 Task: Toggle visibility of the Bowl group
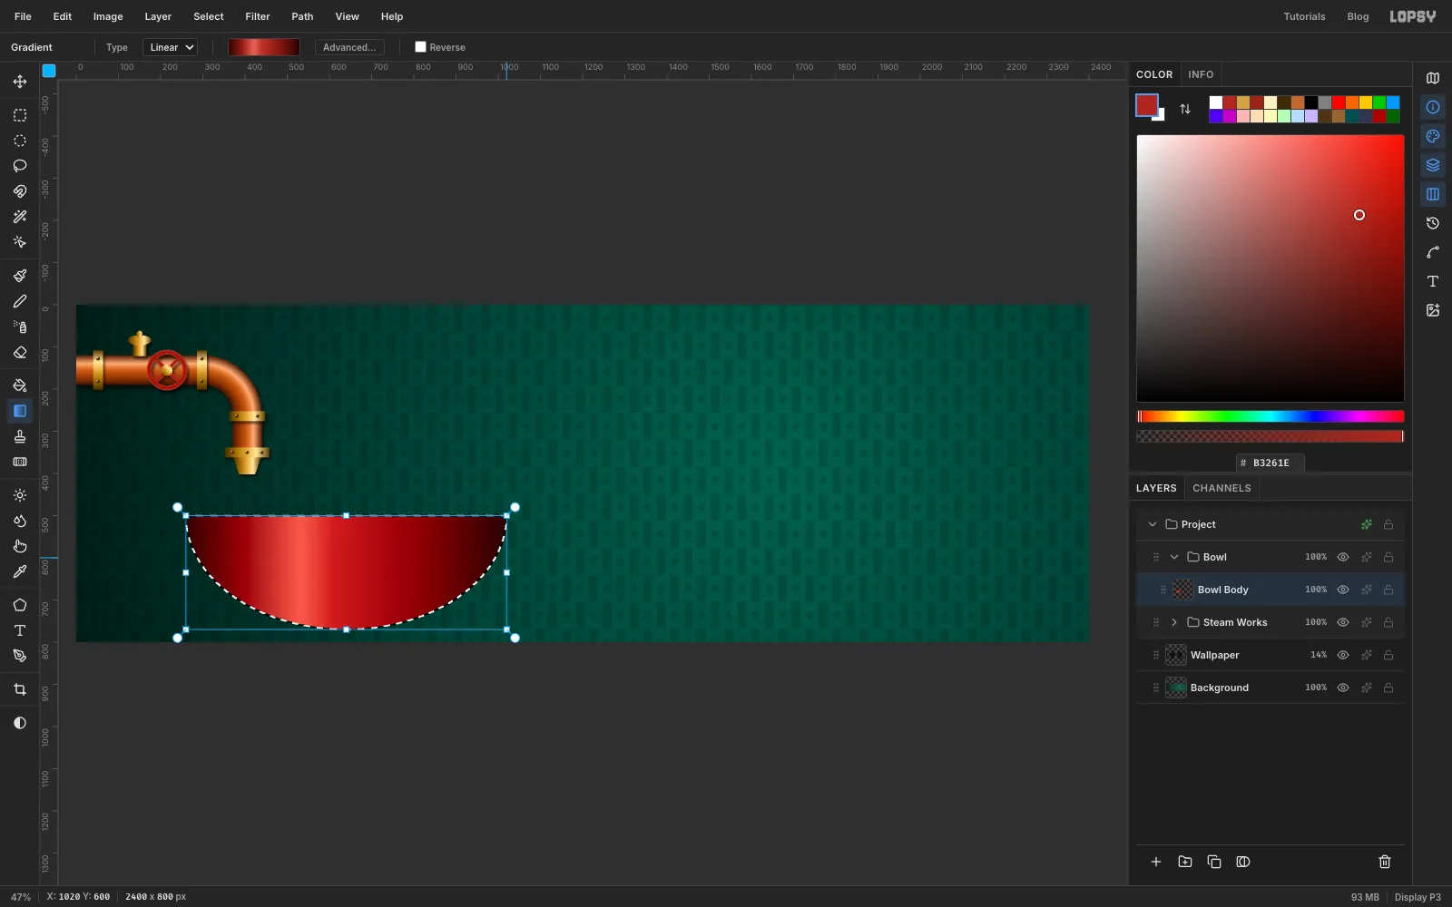coord(1343,557)
